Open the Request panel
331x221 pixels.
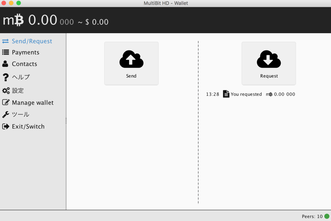(269, 63)
